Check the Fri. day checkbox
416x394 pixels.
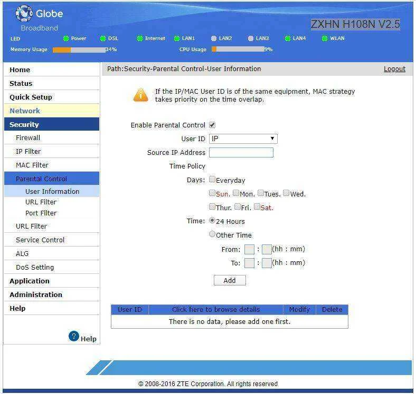point(238,206)
